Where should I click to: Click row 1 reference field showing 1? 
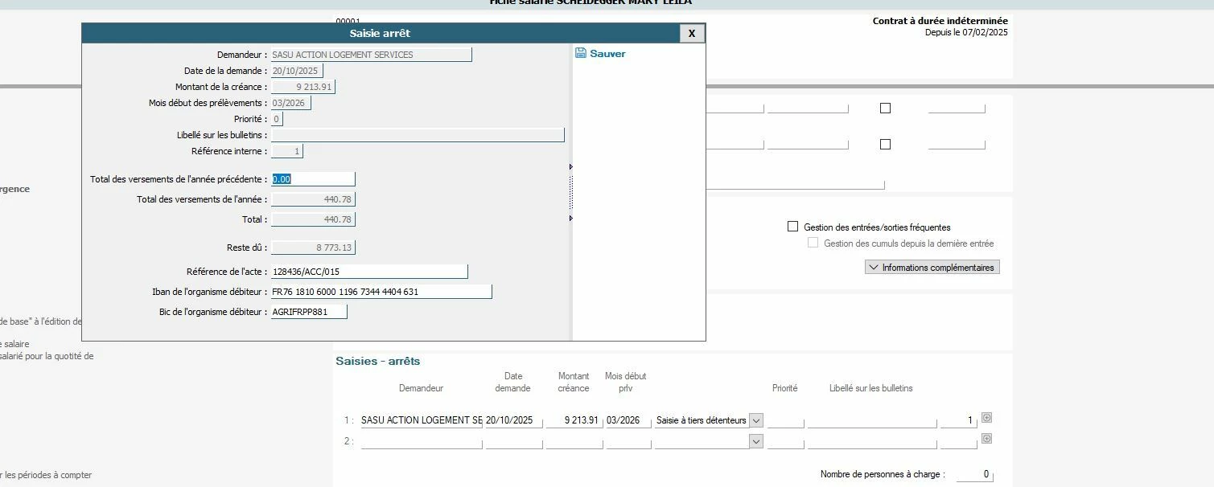coord(958,420)
